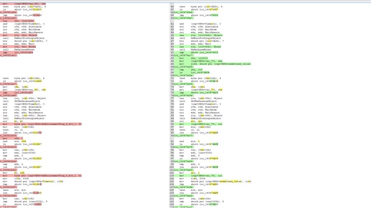This screenshot has width=371, height=209.
Task: Click line 68 'jz loc_140474BCA'
Action: coord(194,73)
